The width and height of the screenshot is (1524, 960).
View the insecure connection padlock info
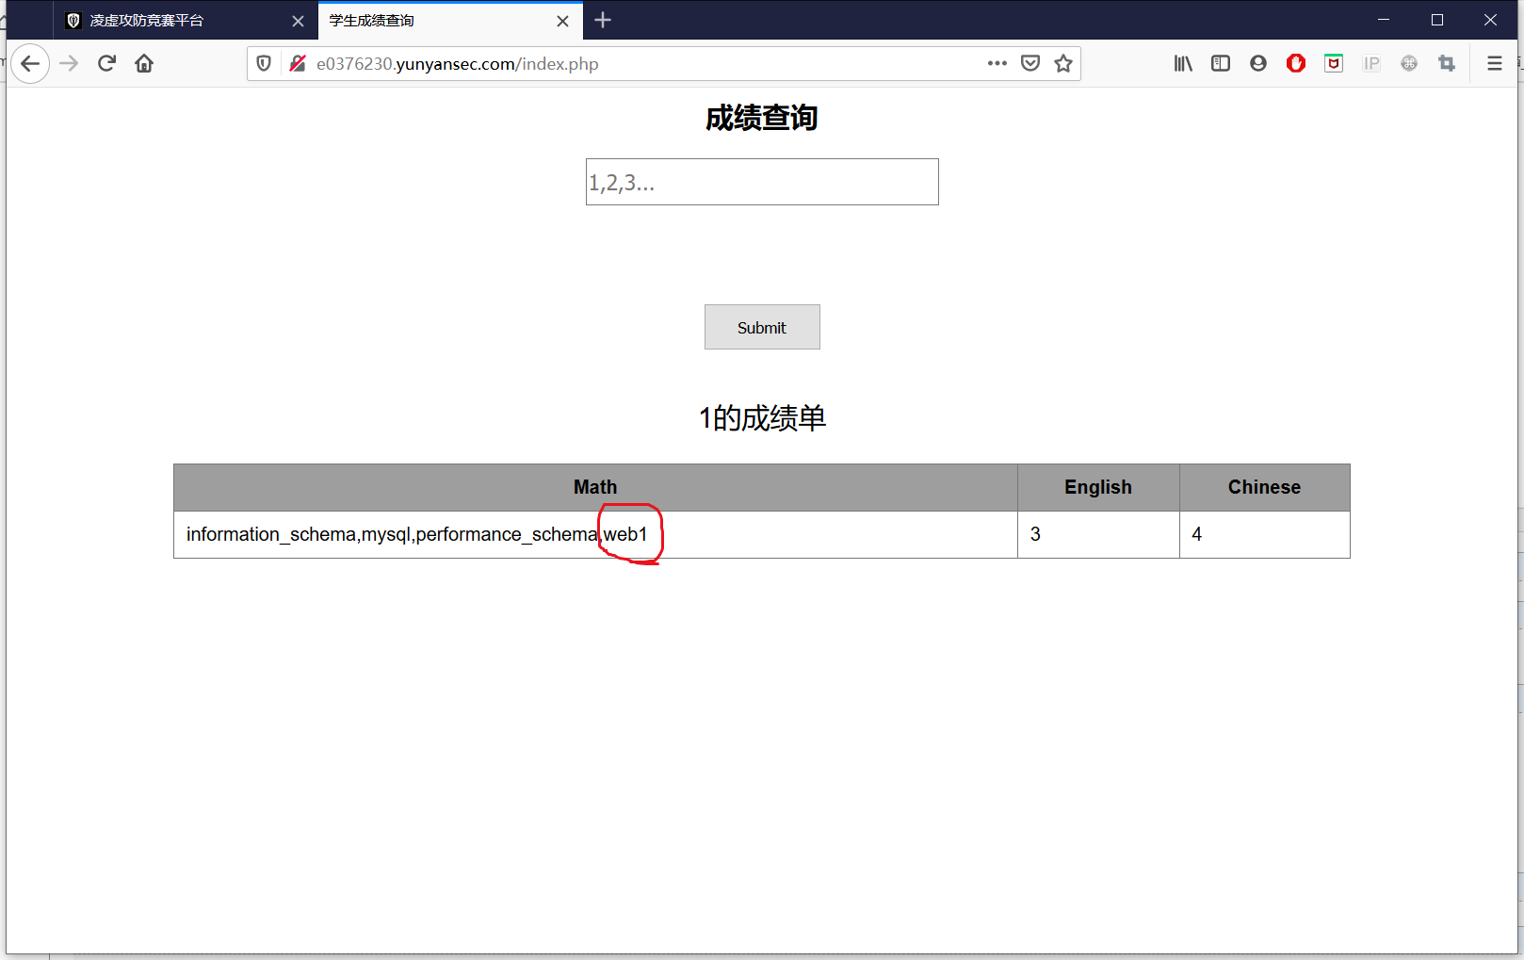(x=297, y=63)
